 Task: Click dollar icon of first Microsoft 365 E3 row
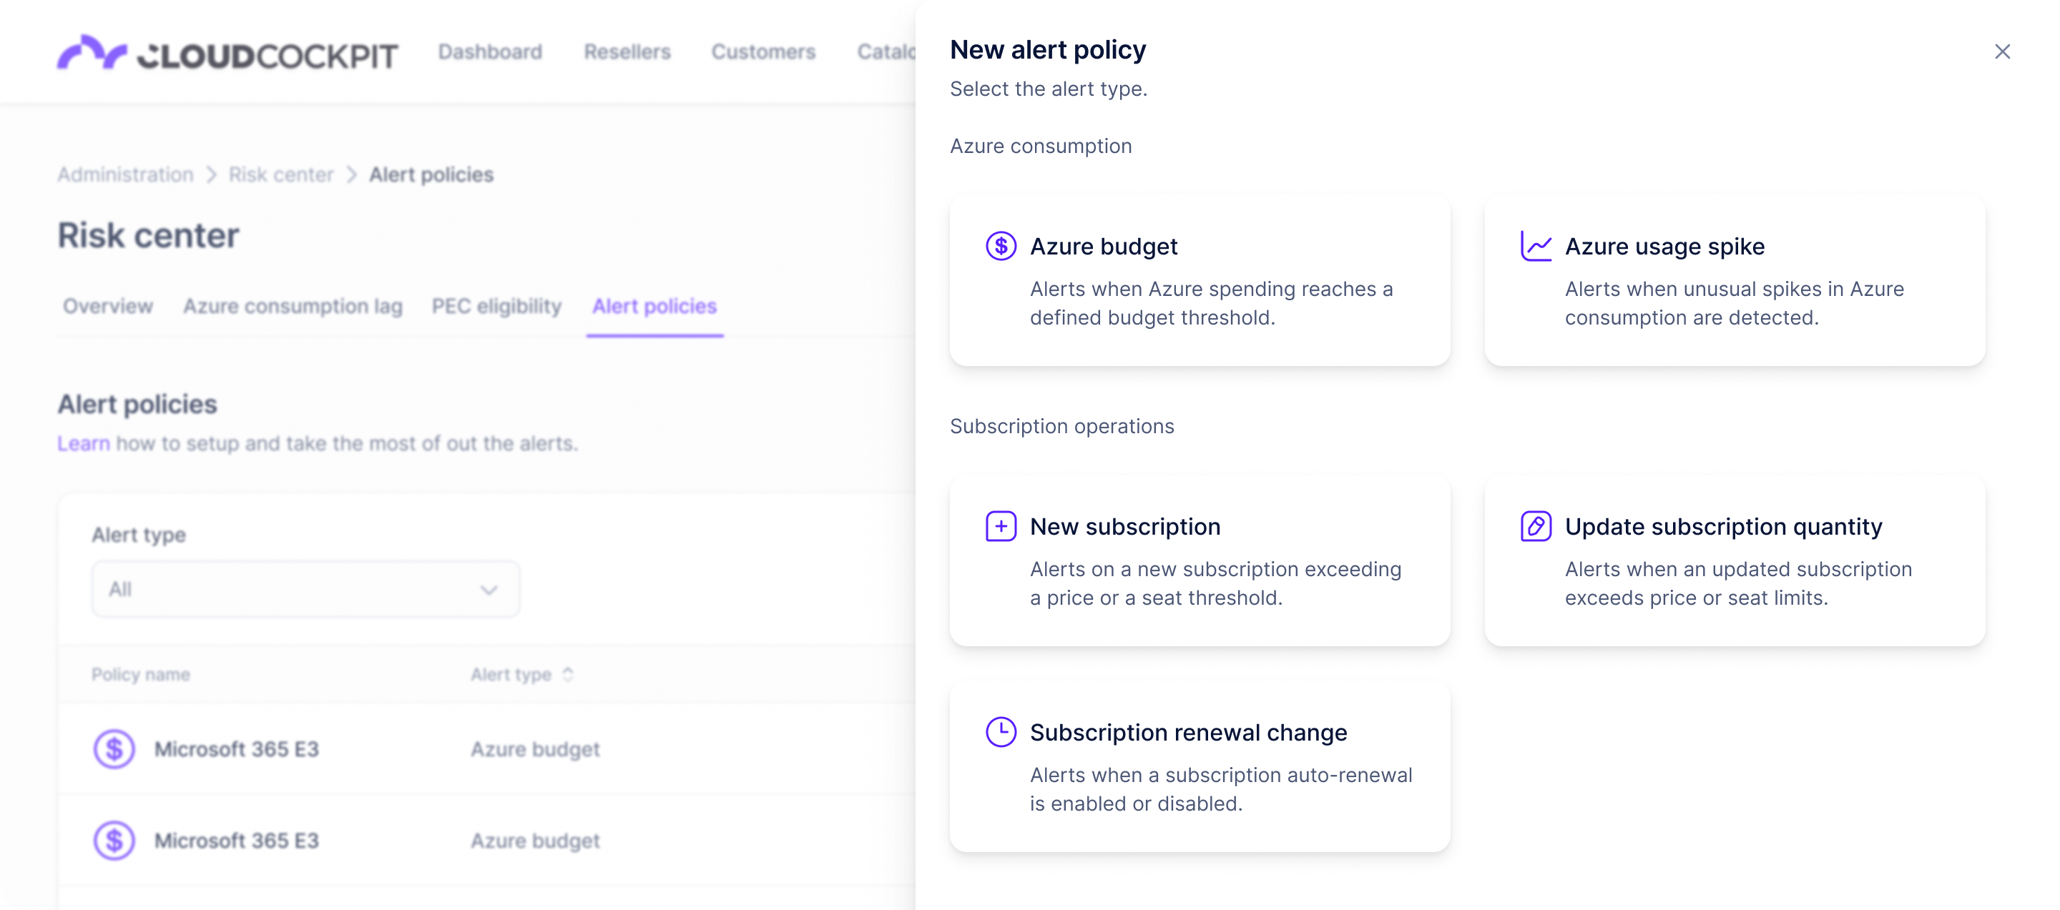point(114,749)
